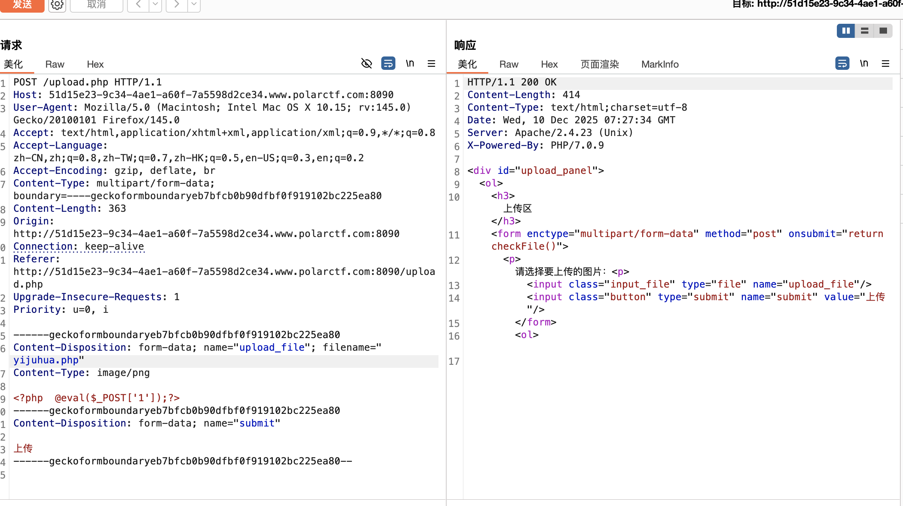The height and width of the screenshot is (506, 903).
Task: Toggle word wrap icon in response panel
Action: click(x=842, y=64)
